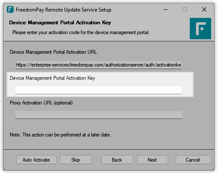Click the Activation Key input field

pos(99,90)
